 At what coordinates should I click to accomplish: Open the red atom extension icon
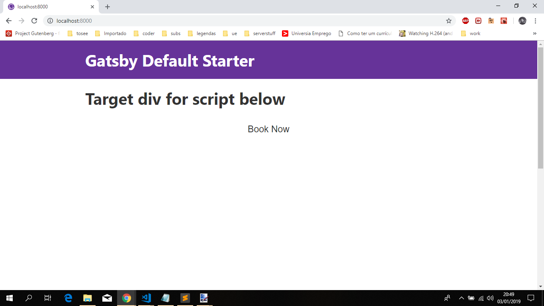pos(504,21)
